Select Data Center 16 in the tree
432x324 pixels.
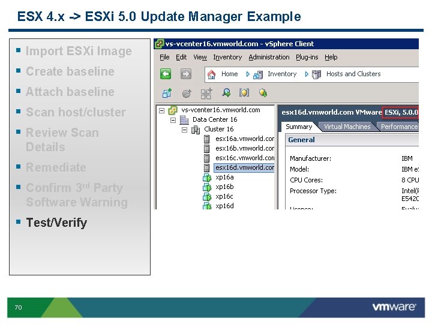215,119
